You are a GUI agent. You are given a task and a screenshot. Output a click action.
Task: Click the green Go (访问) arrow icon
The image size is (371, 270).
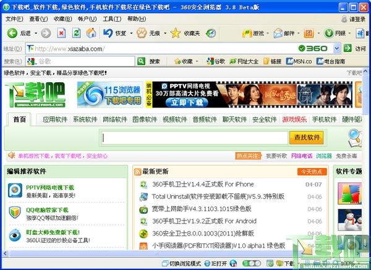coord(348,48)
